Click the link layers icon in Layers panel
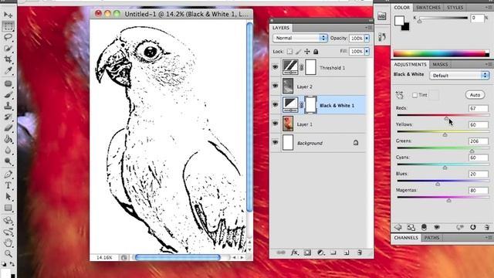 click(280, 253)
